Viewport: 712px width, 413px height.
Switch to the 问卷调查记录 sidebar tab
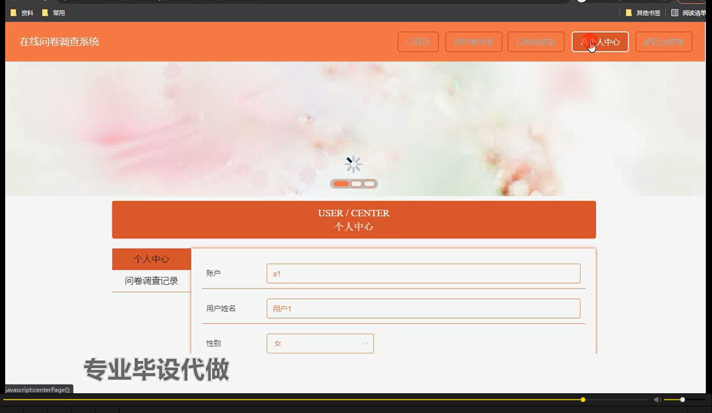151,281
